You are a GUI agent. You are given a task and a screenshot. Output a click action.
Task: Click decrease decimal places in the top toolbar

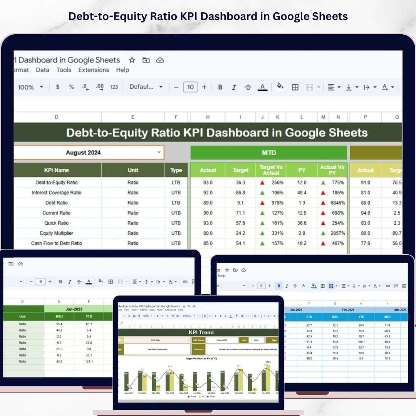pyautogui.click(x=86, y=87)
